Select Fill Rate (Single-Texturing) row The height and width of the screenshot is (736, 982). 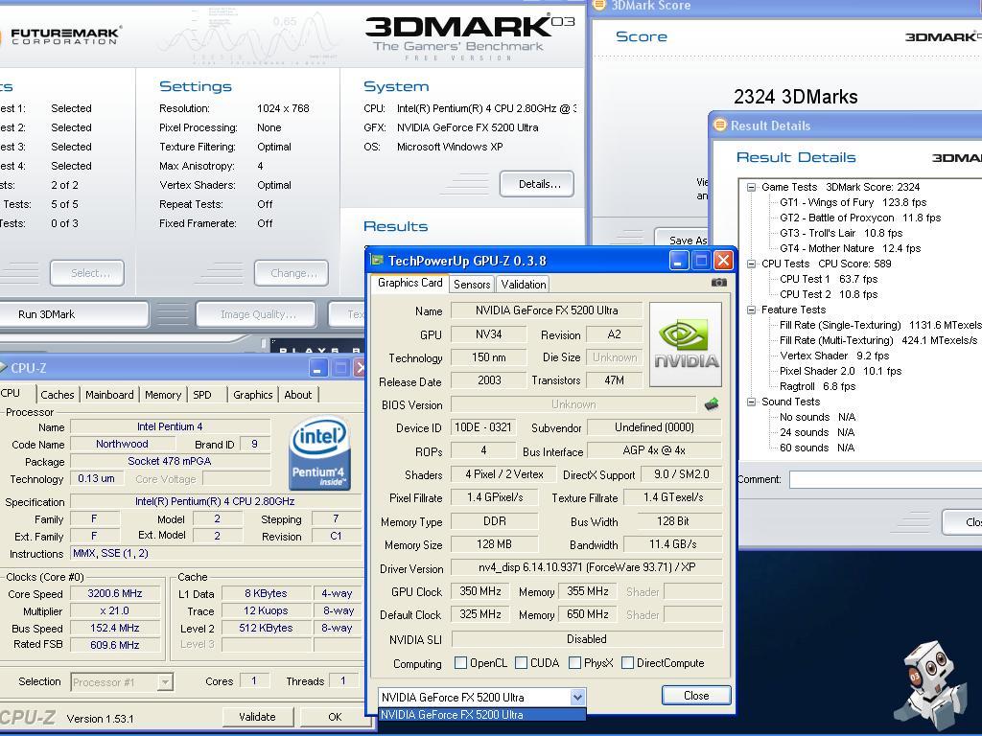[880, 325]
